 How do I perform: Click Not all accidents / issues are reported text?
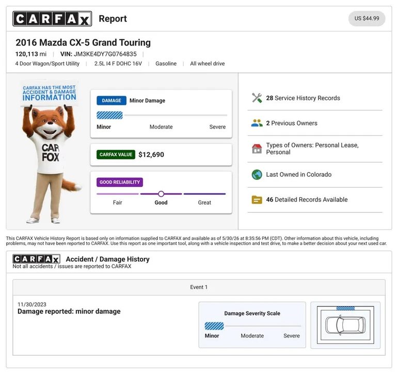[x=72, y=266]
